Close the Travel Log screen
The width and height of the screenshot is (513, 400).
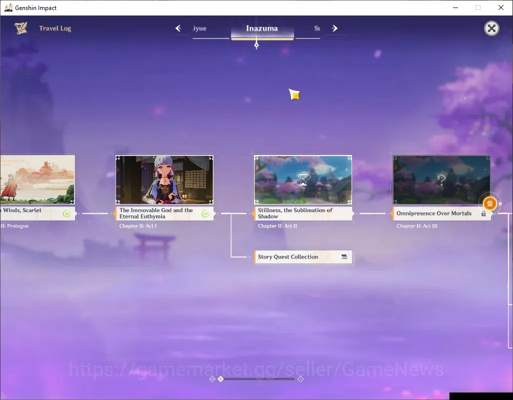491,28
